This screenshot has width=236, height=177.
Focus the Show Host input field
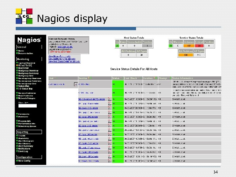tap(28, 106)
